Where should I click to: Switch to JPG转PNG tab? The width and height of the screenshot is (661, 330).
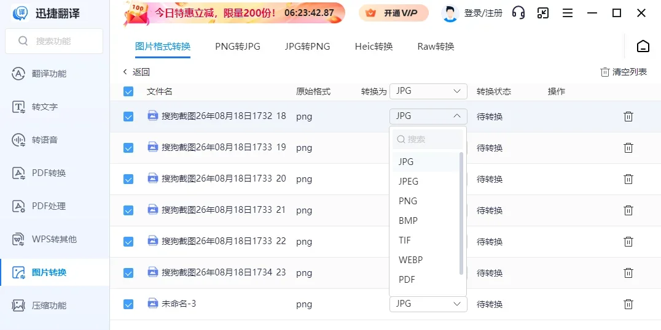(x=307, y=46)
